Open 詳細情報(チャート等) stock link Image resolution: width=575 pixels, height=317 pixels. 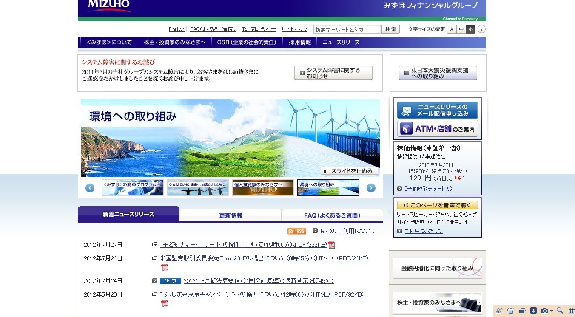[429, 188]
